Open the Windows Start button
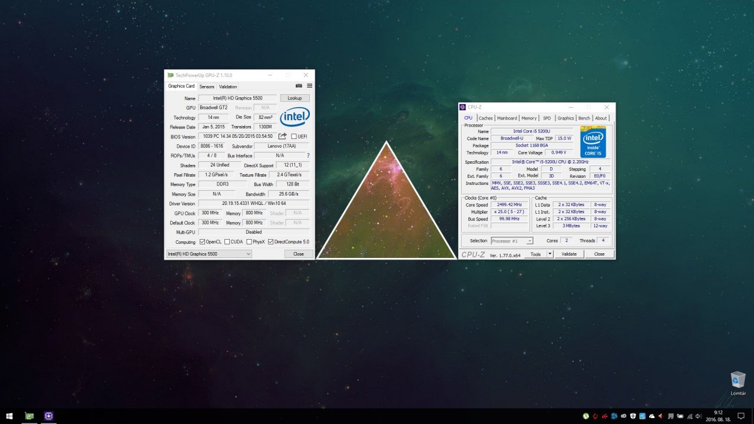The width and height of the screenshot is (754, 424). click(9, 416)
